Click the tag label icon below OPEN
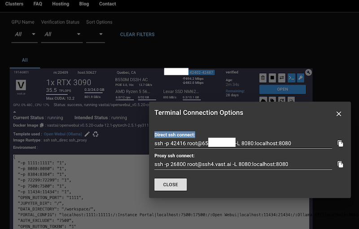 (x=272, y=100)
